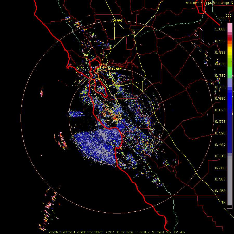Screen dimensions: 234x234
Task: Select the 0.307 legend value
Action: point(220,179)
